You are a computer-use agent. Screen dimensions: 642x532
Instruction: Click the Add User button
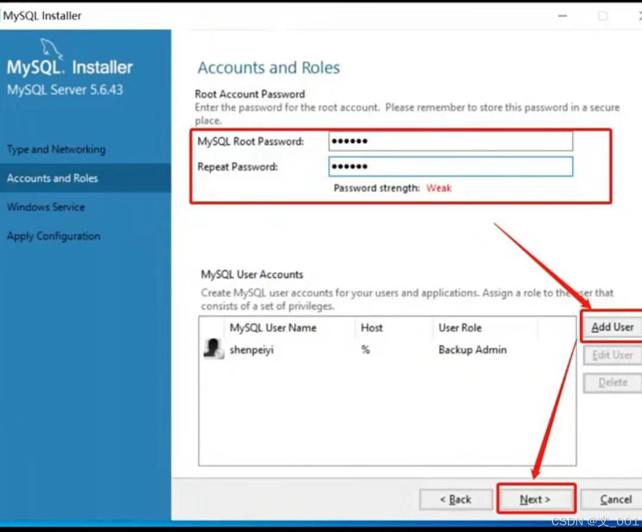[x=612, y=327]
